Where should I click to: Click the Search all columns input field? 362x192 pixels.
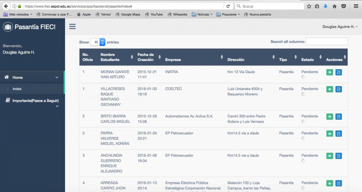click(327, 42)
